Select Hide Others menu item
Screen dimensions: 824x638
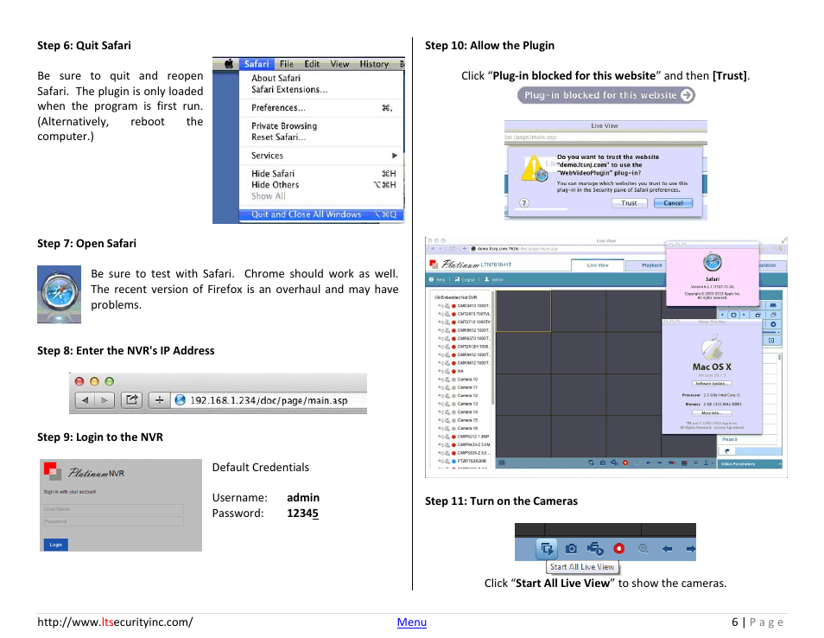click(321, 185)
